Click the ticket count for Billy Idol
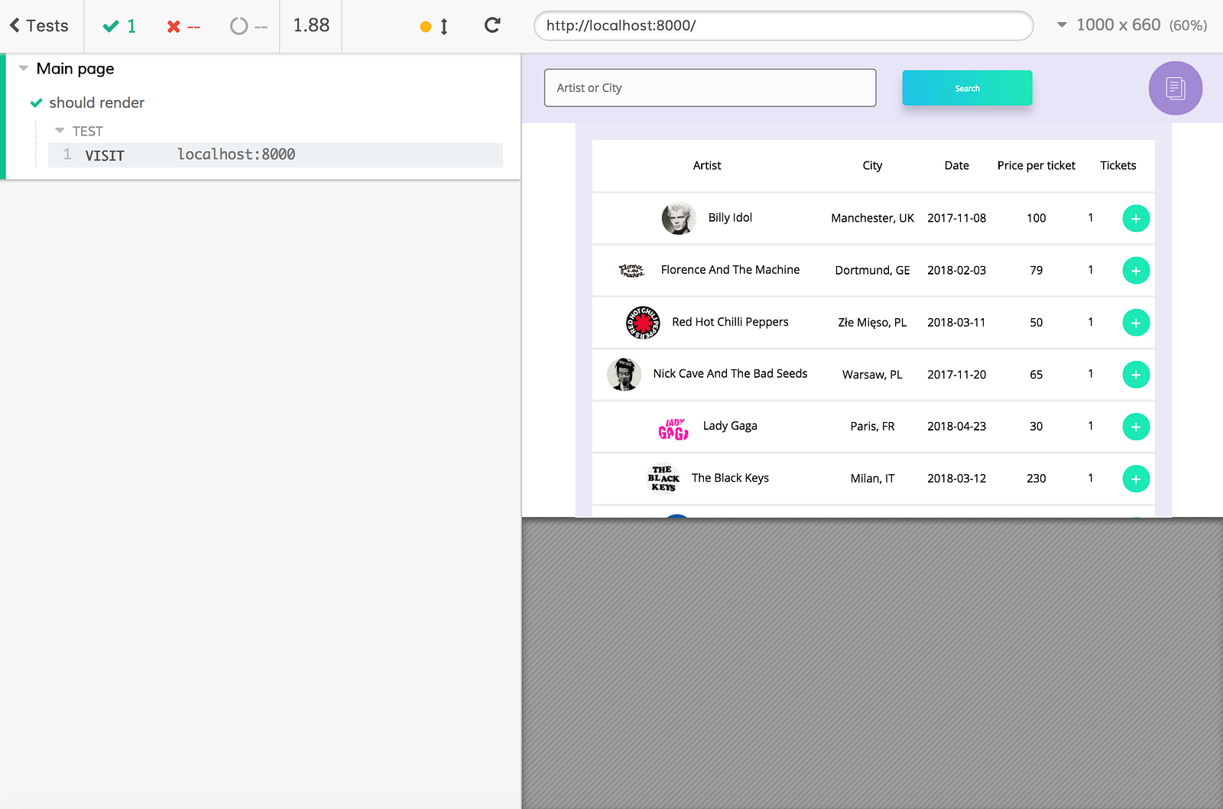The height and width of the screenshot is (809, 1223). (x=1091, y=217)
